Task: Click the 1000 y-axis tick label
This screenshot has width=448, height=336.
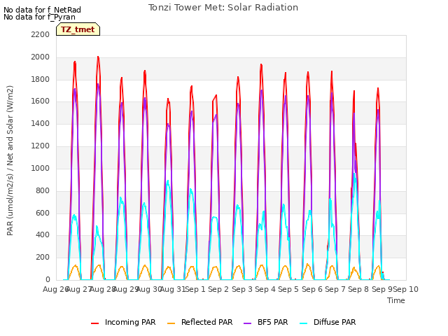Action: pyautogui.click(x=41, y=168)
